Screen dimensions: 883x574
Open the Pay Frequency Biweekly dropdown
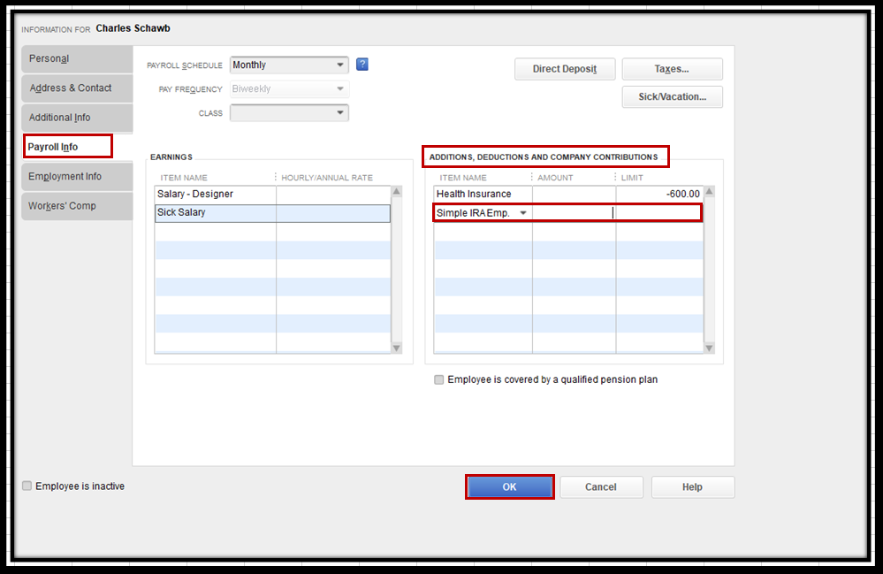coord(289,89)
